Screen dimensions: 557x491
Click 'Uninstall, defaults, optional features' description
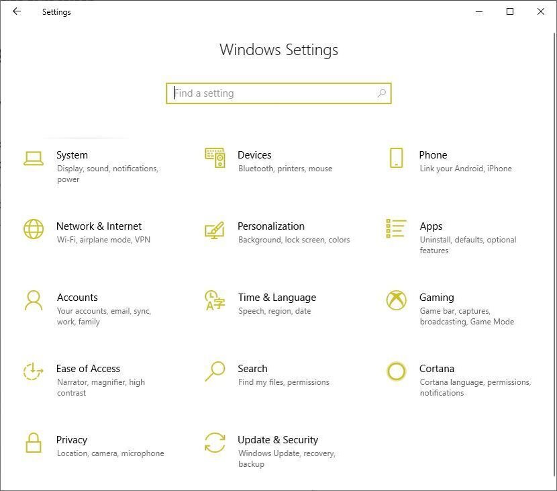468,245
